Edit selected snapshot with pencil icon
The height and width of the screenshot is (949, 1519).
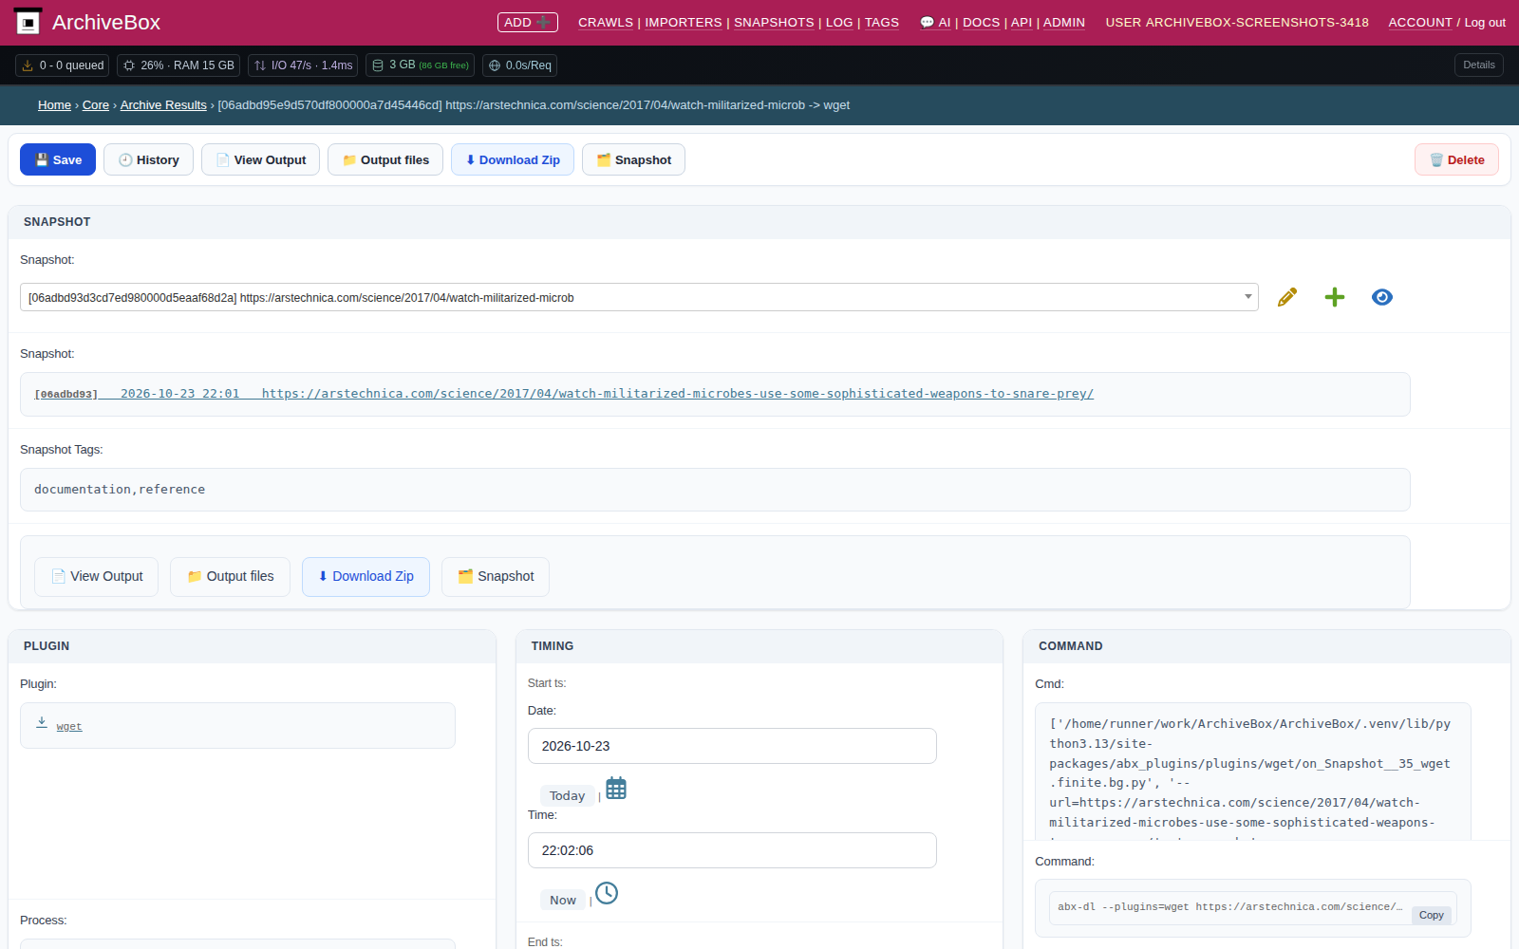[x=1287, y=297]
